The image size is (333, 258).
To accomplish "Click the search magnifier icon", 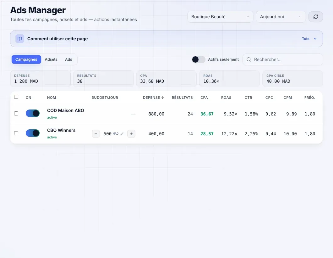I will (x=249, y=59).
